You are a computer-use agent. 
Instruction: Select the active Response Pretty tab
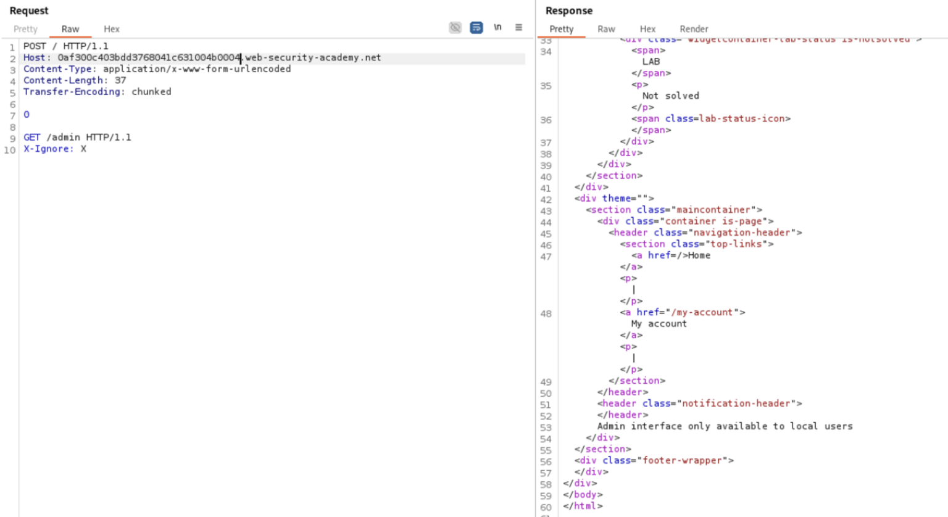point(562,29)
